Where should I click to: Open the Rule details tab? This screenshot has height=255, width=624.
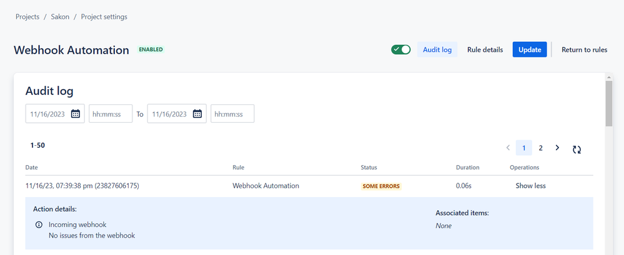point(485,50)
